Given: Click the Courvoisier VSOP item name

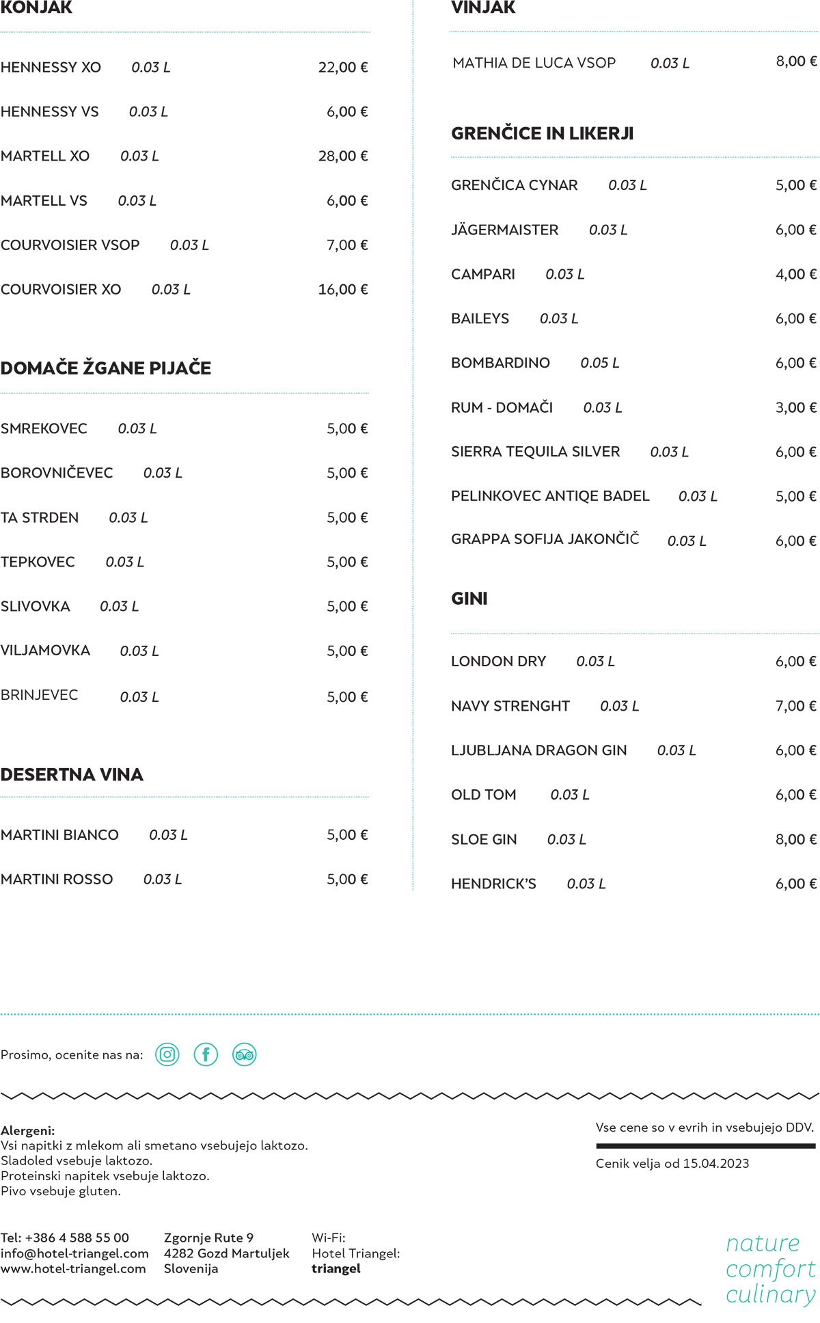Looking at the screenshot, I should [x=70, y=245].
